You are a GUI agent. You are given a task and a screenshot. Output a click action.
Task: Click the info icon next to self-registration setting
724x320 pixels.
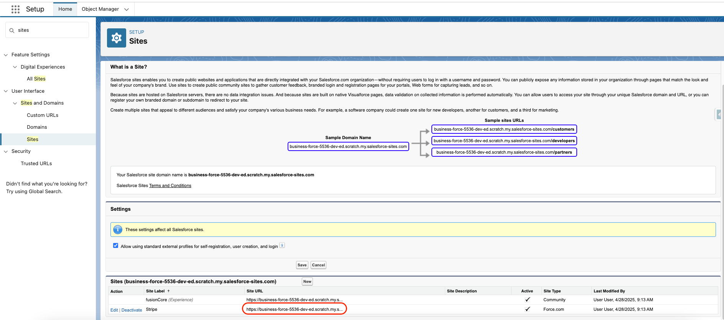point(282,245)
